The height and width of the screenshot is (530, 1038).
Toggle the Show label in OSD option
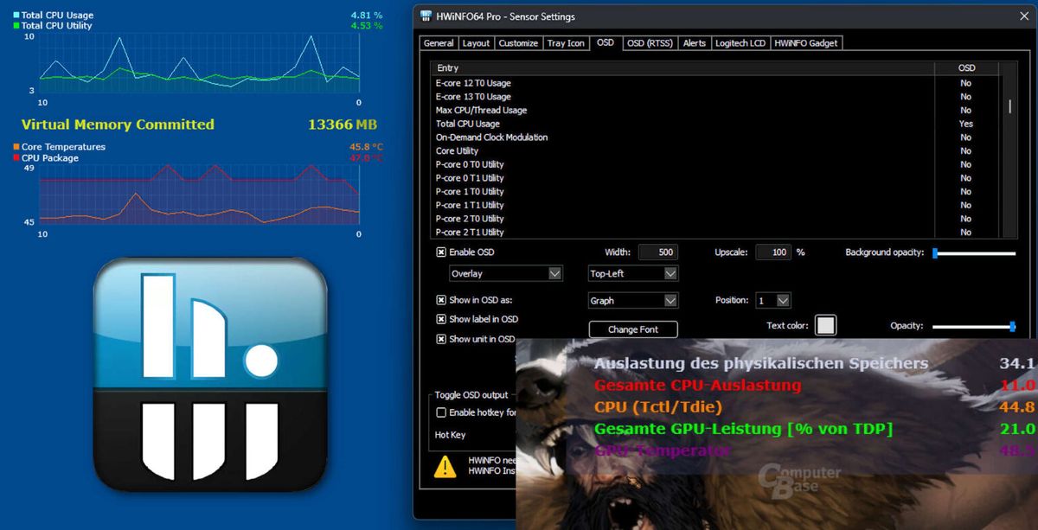coord(442,319)
